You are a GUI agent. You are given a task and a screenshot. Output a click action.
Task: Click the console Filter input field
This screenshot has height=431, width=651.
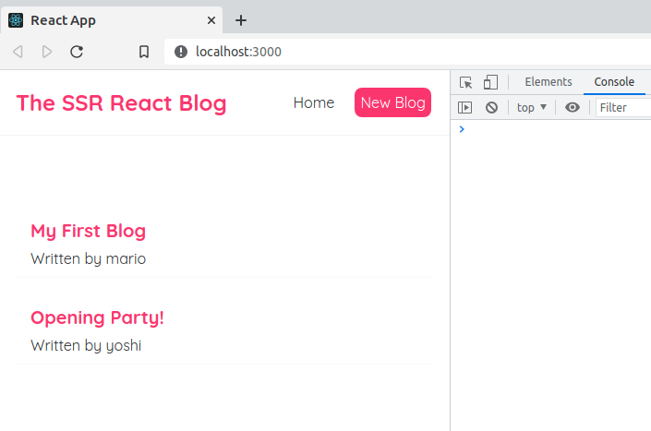[622, 108]
